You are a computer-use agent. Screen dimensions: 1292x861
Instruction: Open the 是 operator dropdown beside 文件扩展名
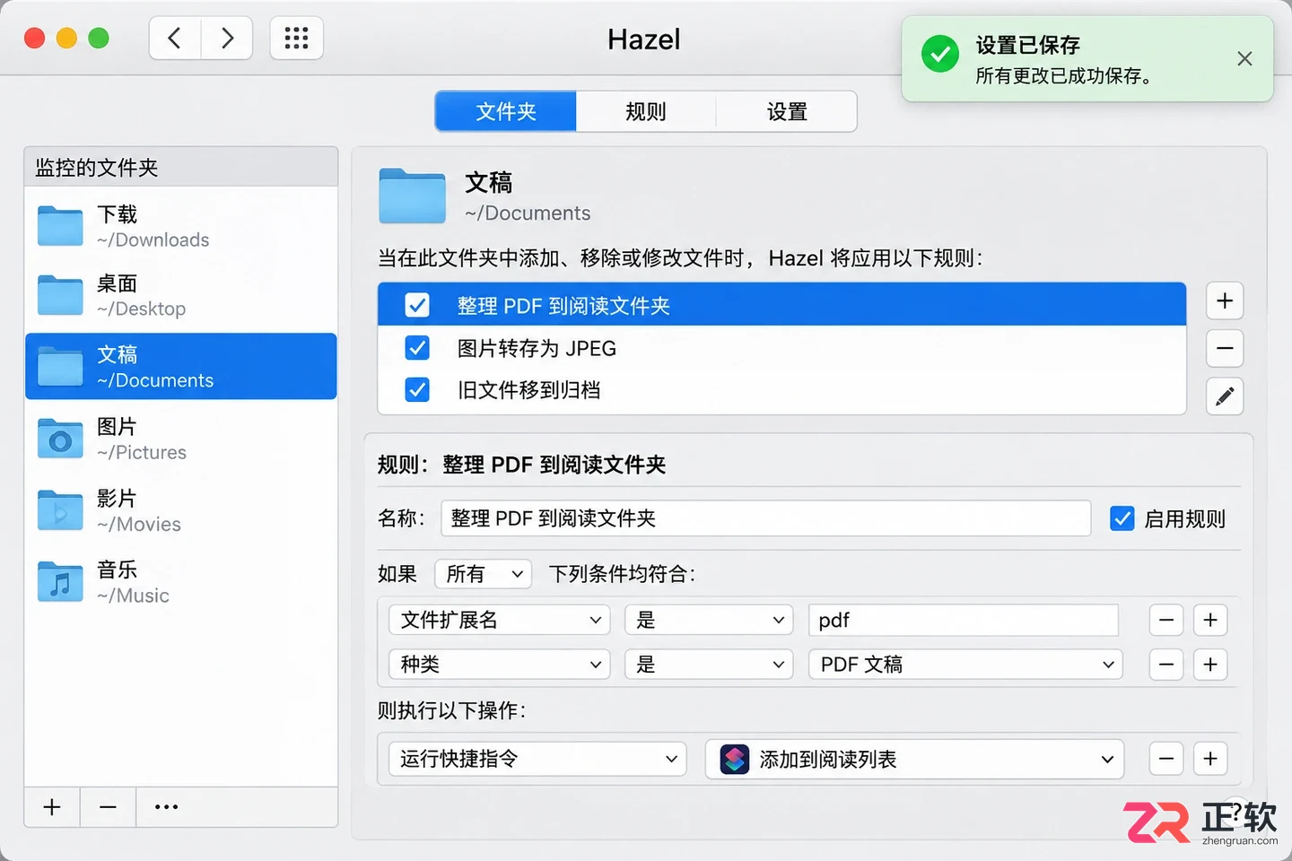click(x=709, y=620)
